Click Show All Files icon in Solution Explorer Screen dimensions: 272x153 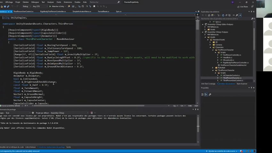pos(229,15)
